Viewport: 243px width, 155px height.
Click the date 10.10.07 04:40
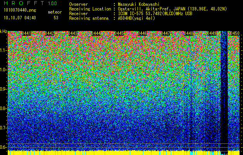coord(20,18)
